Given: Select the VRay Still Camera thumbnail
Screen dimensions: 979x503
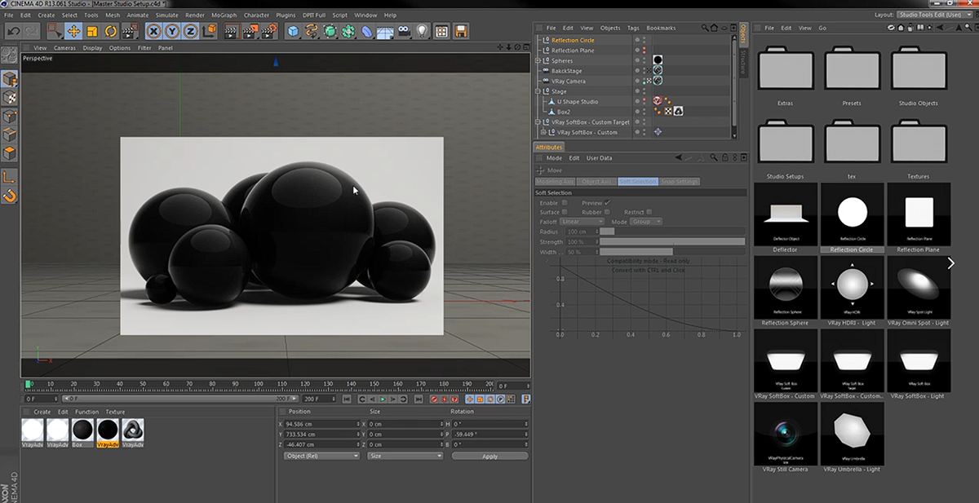Looking at the screenshot, I should tap(786, 432).
